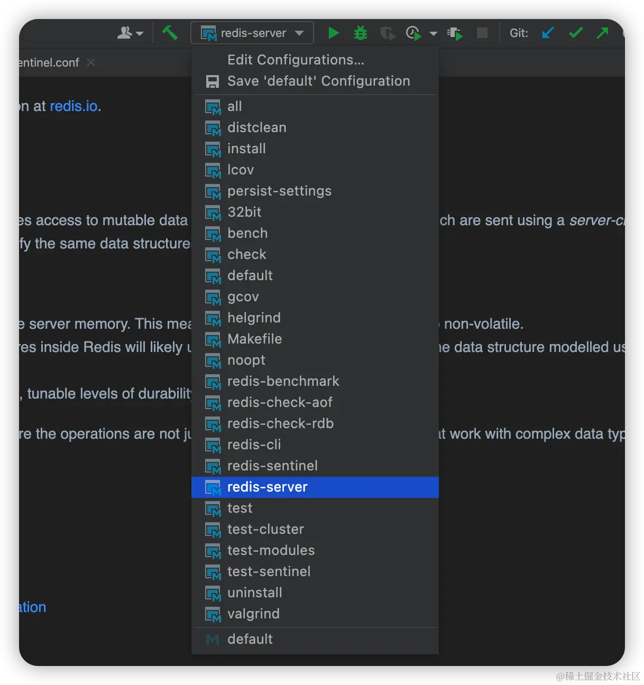Image resolution: width=644 pixels, height=685 pixels.
Task: Switch to the sentinel.conf tab
Action: pos(49,62)
